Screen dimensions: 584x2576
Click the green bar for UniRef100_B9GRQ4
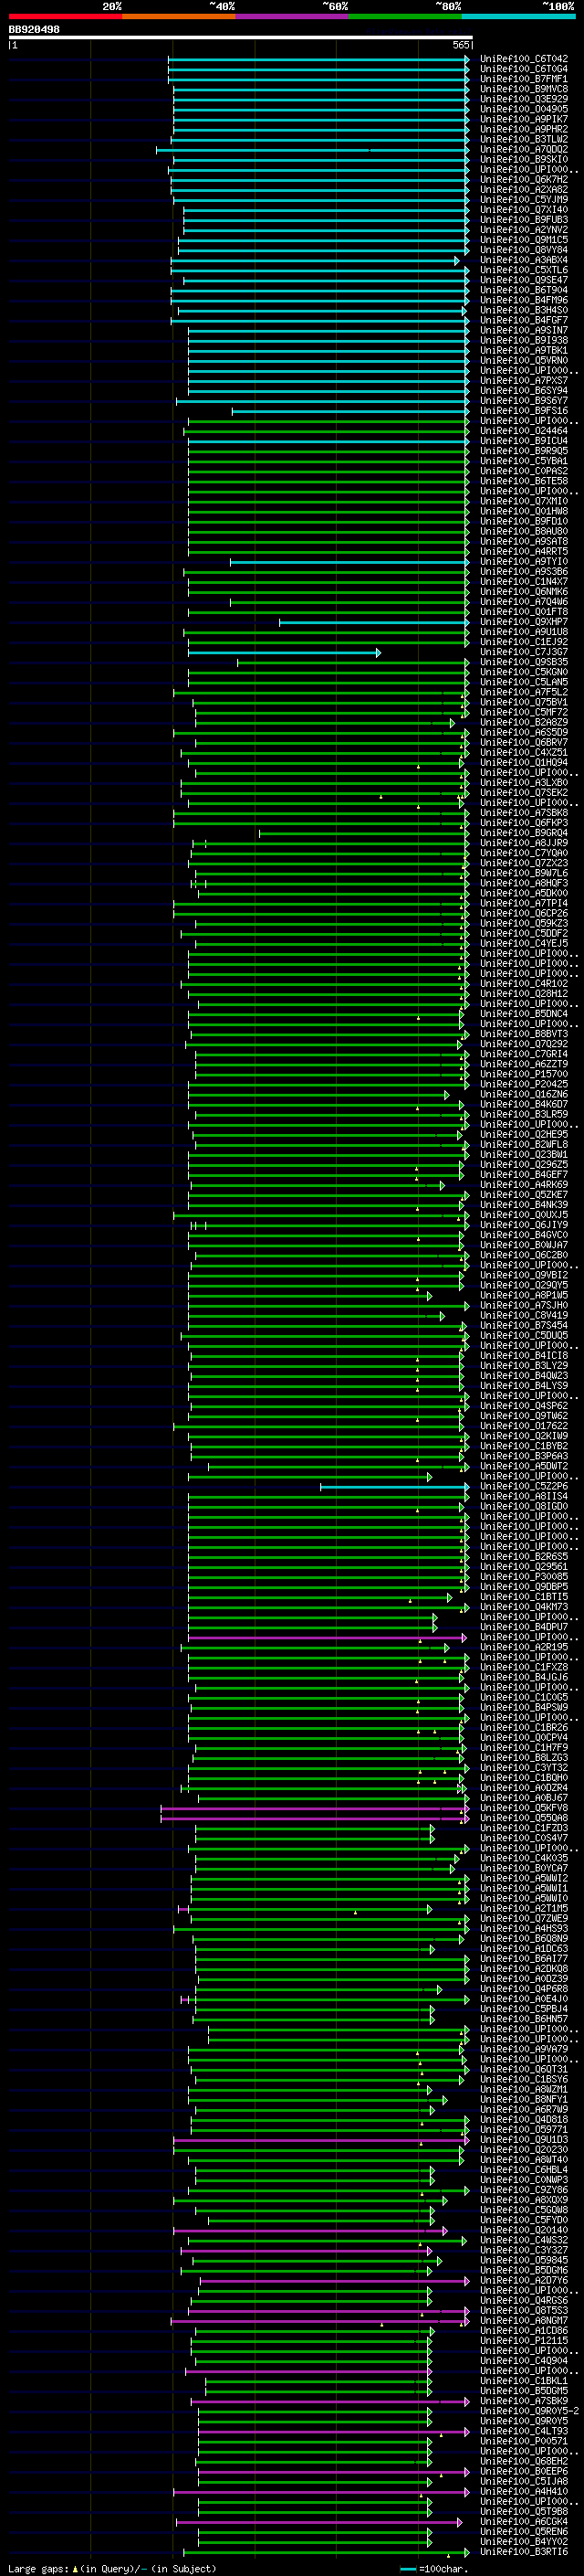click(x=364, y=833)
